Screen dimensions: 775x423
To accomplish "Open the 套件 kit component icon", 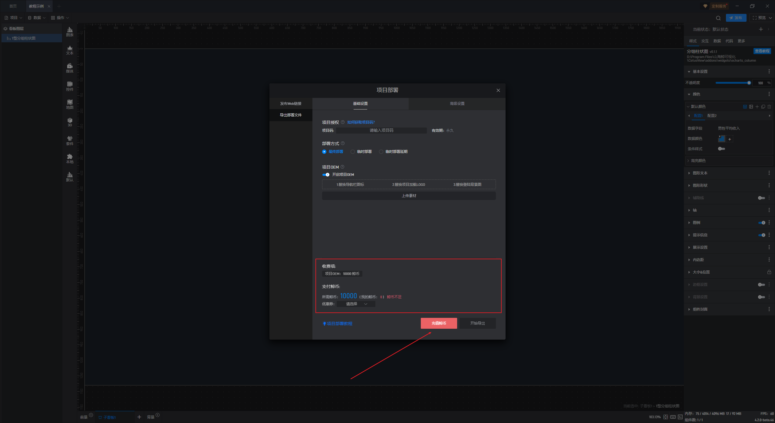I will tap(70, 140).
